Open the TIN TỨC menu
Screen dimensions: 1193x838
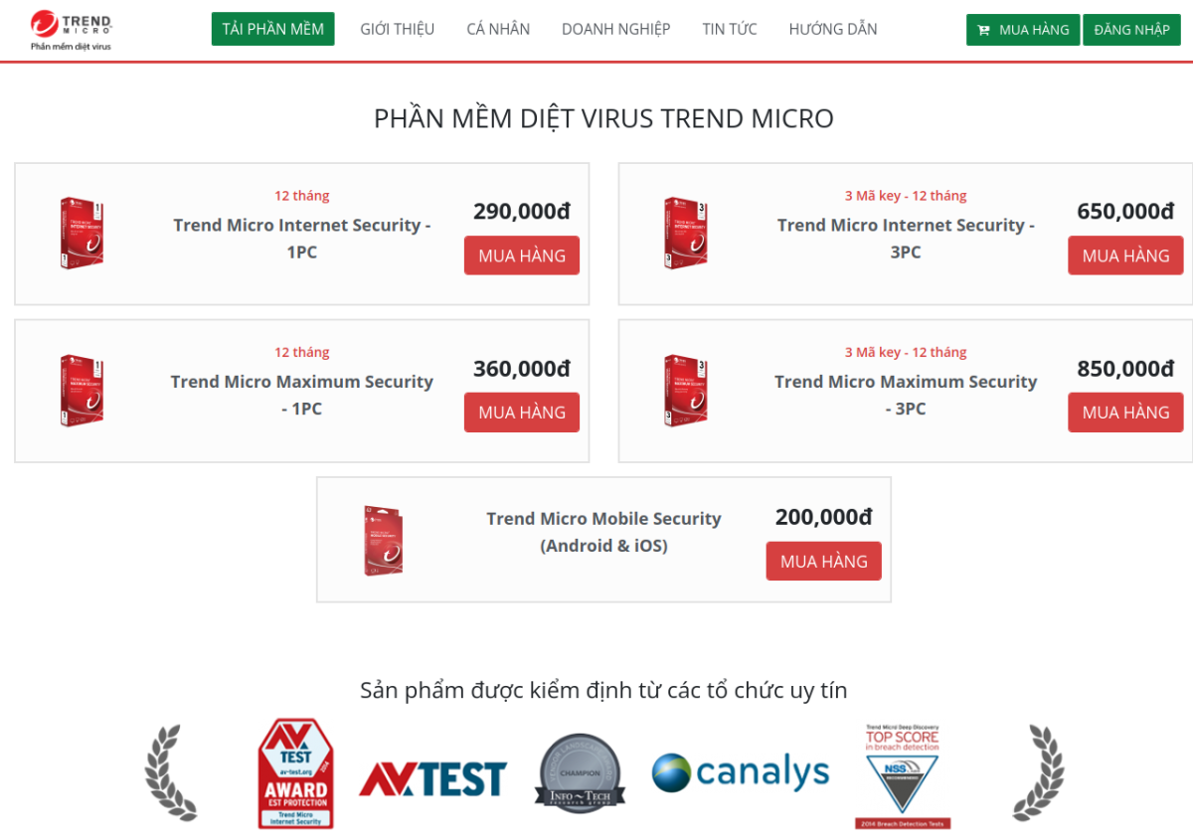[x=730, y=29]
